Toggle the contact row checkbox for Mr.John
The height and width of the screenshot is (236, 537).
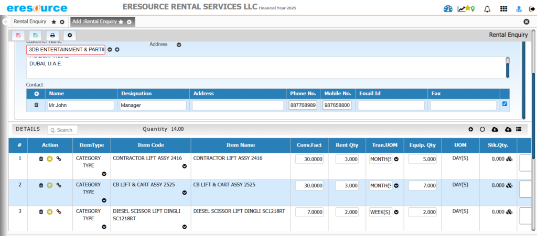pos(504,104)
